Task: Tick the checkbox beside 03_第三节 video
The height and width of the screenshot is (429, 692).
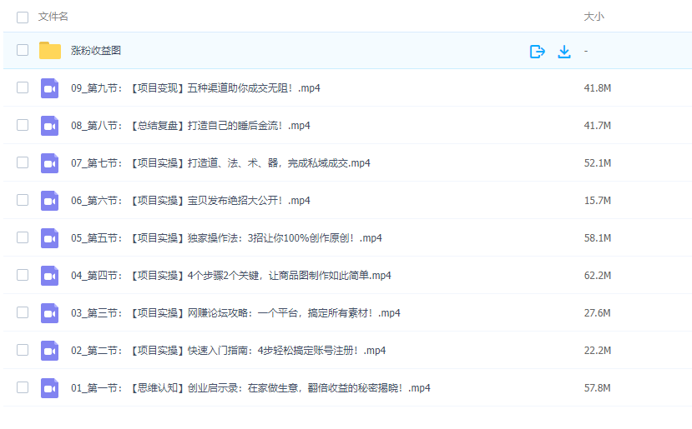Action: click(x=23, y=313)
